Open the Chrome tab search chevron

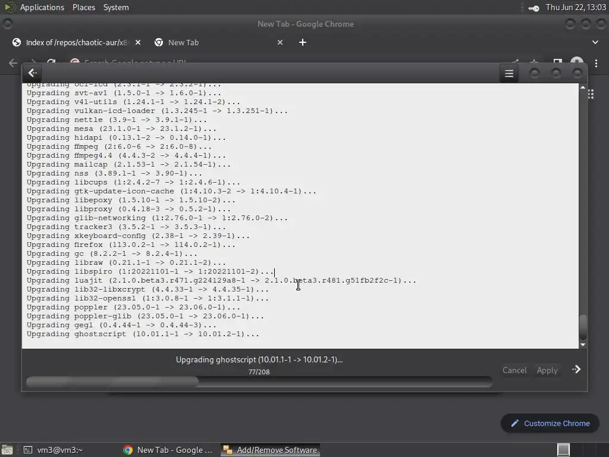[x=595, y=42]
